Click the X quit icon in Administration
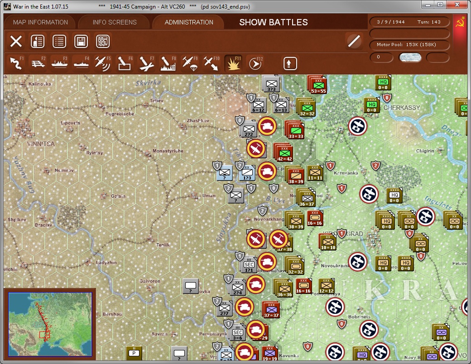471x364 pixels. pyautogui.click(x=16, y=41)
